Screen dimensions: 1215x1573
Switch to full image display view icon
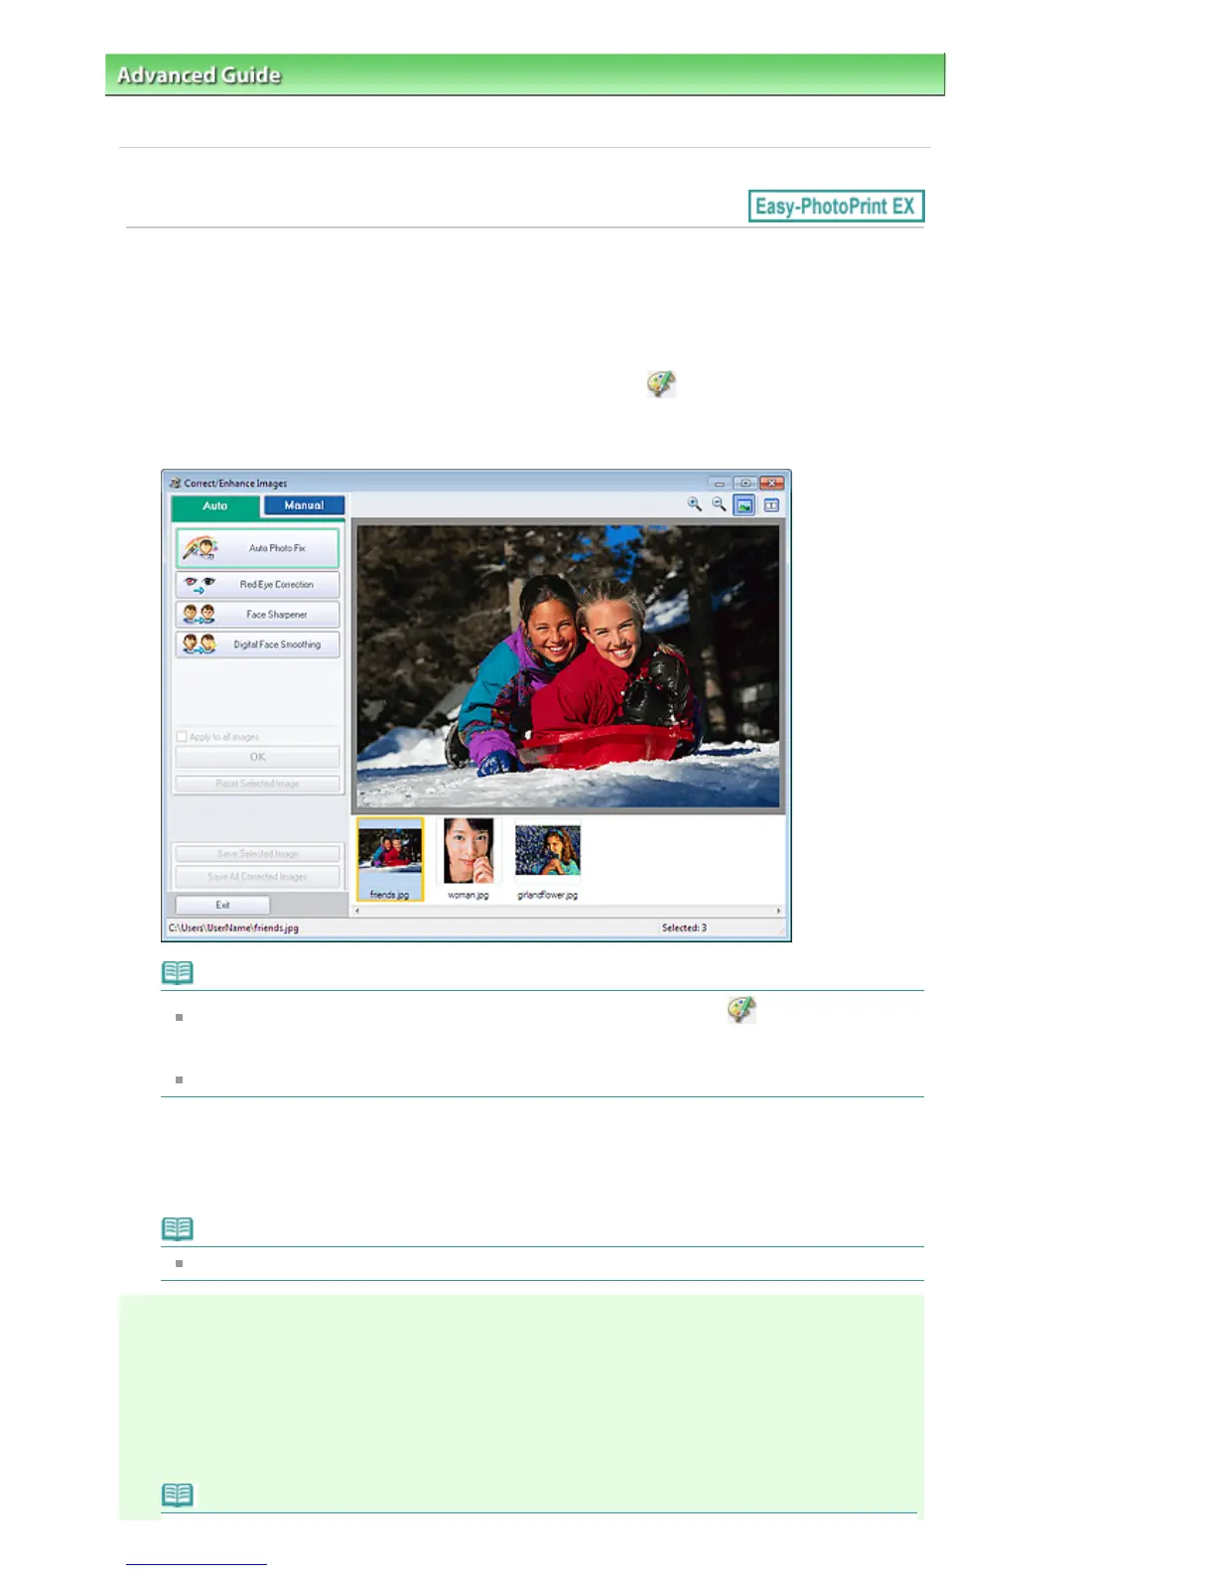pos(744,505)
